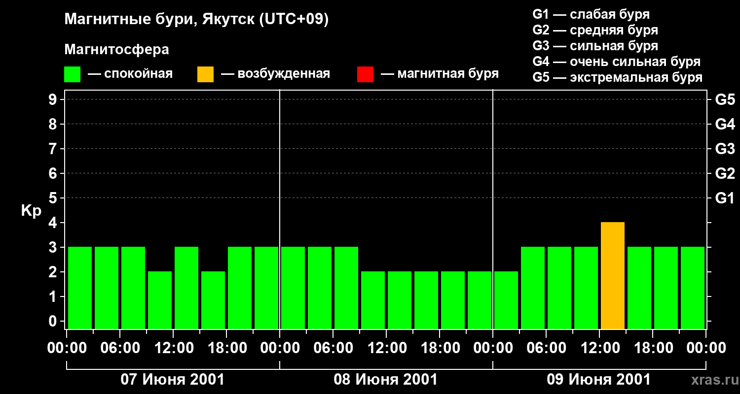
Task: Click the G5 label on the right axis
Action: point(725,99)
